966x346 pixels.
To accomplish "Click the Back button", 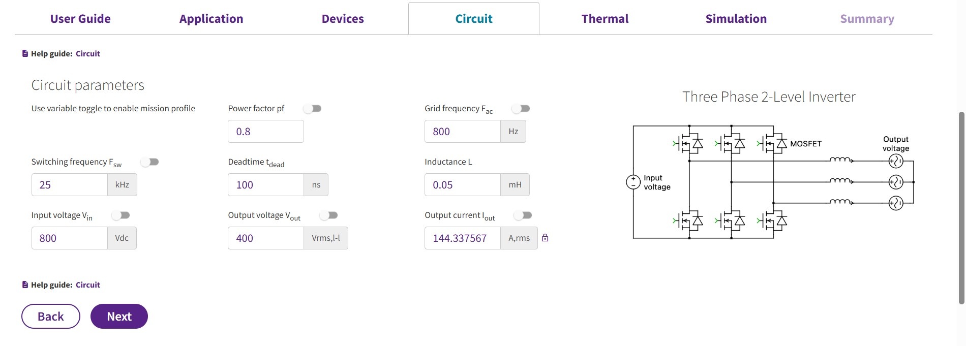I will click(51, 317).
